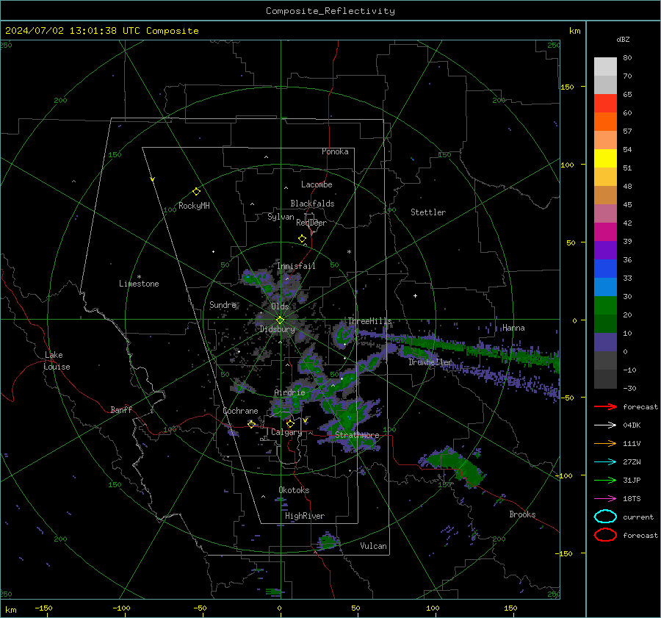Click the yellow diamond marker above Calgary
Viewport: 661px width, 618px height.
[x=290, y=423]
